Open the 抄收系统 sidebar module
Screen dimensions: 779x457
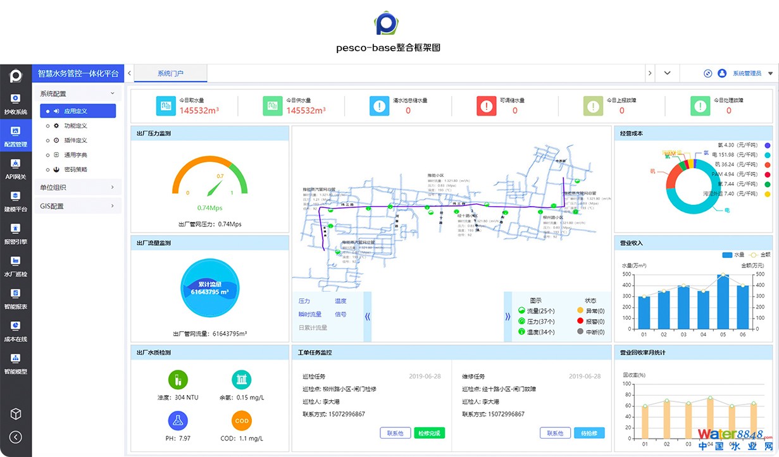[x=16, y=104]
